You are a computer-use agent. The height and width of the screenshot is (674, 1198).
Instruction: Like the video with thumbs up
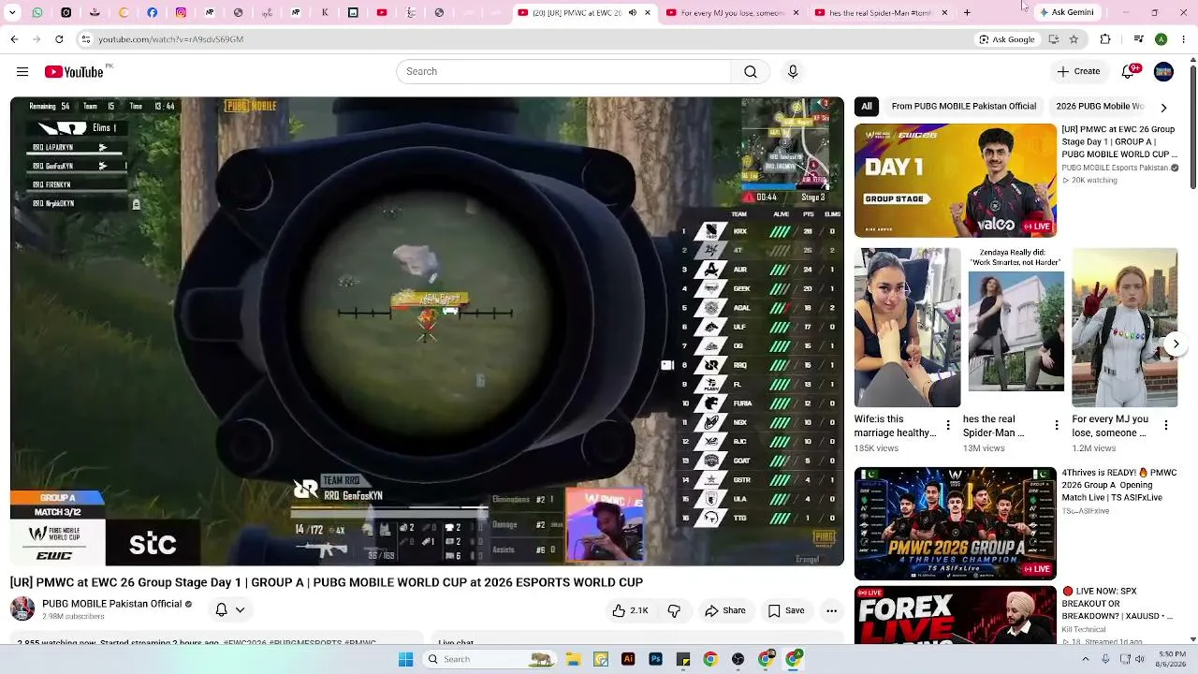pyautogui.click(x=630, y=610)
